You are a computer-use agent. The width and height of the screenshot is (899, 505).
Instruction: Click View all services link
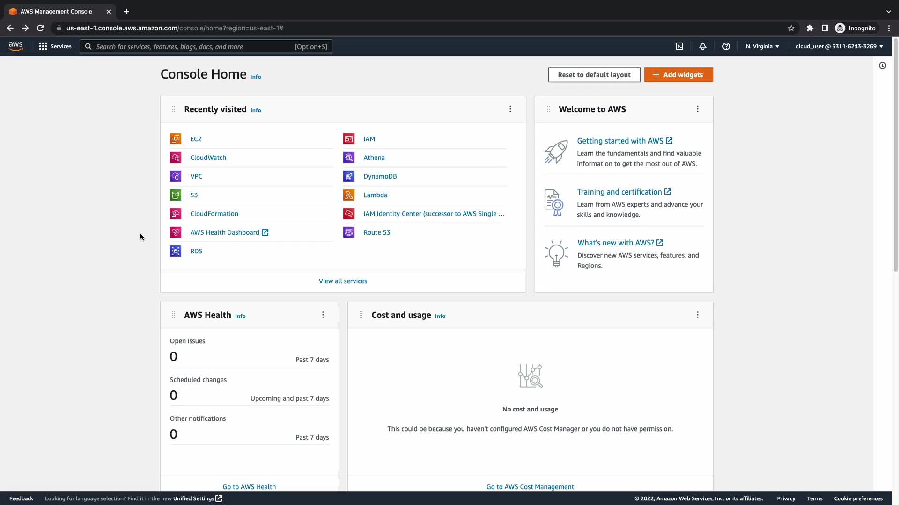(x=343, y=281)
